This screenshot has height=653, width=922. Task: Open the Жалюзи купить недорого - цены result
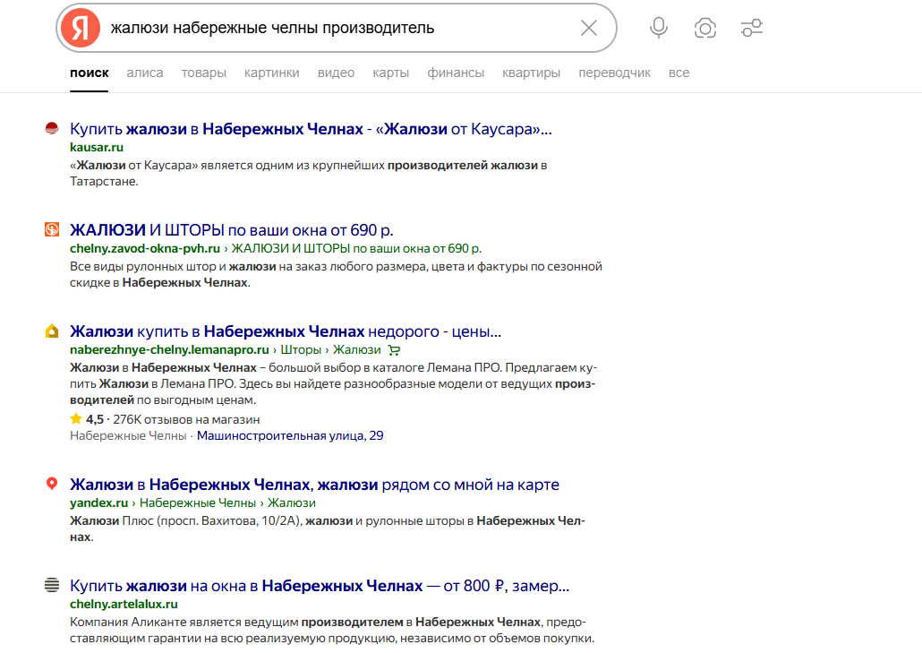(286, 331)
